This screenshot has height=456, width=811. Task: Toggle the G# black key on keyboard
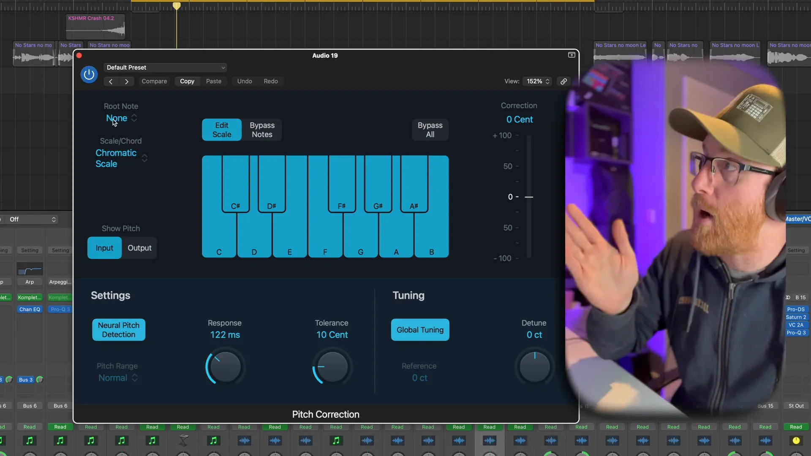[378, 184]
